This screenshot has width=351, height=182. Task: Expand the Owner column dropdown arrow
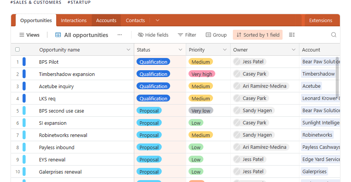294,50
